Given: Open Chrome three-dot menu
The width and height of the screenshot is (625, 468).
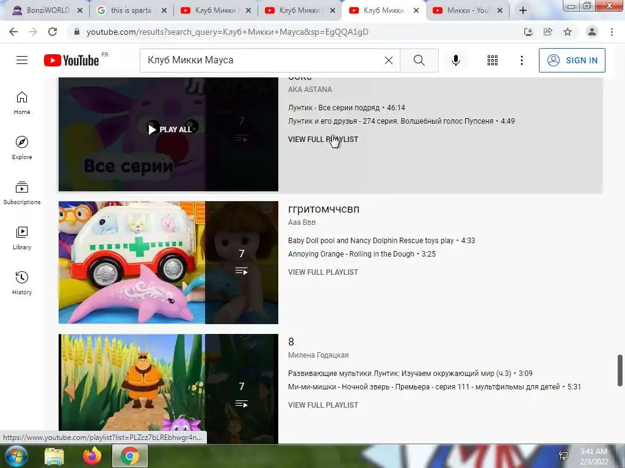Looking at the screenshot, I should [x=612, y=32].
